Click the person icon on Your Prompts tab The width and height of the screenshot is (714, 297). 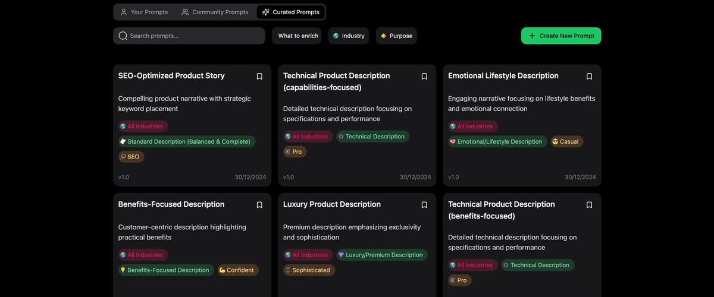[124, 12]
